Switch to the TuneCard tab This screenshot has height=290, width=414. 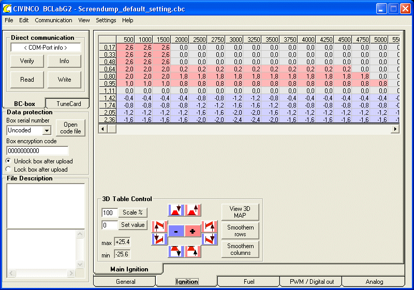[69, 103]
